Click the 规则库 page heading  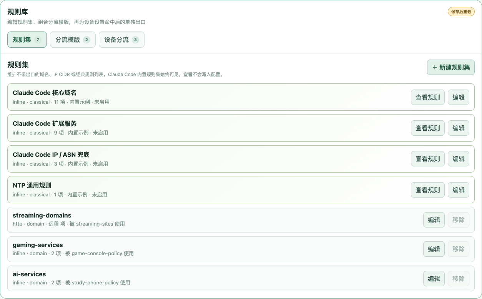[x=18, y=12]
